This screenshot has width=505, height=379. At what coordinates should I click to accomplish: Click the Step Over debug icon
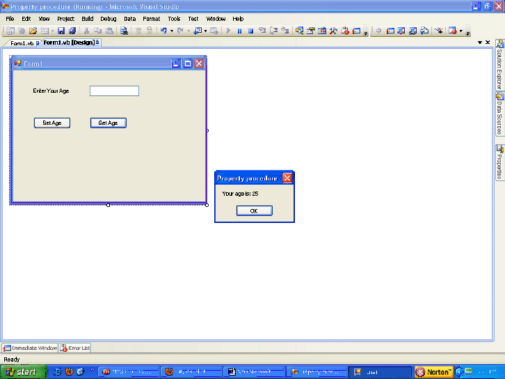(x=274, y=31)
